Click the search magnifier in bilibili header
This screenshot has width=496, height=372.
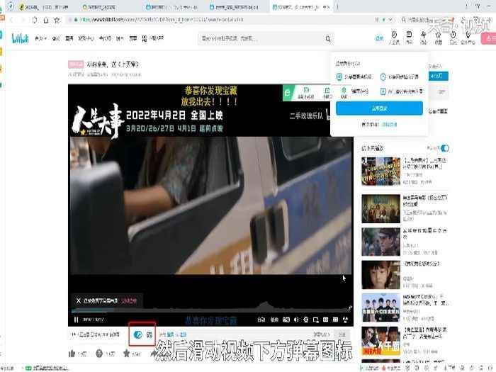pos(328,38)
